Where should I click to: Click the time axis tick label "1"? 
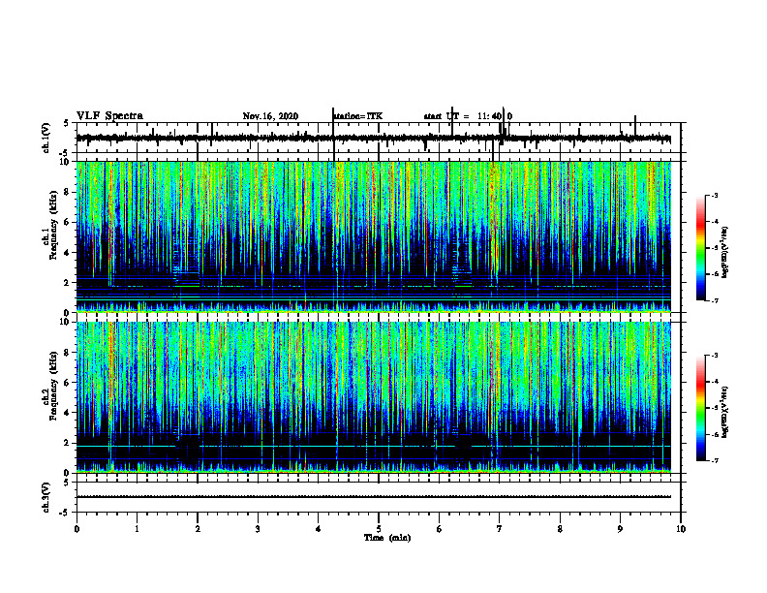click(x=137, y=529)
